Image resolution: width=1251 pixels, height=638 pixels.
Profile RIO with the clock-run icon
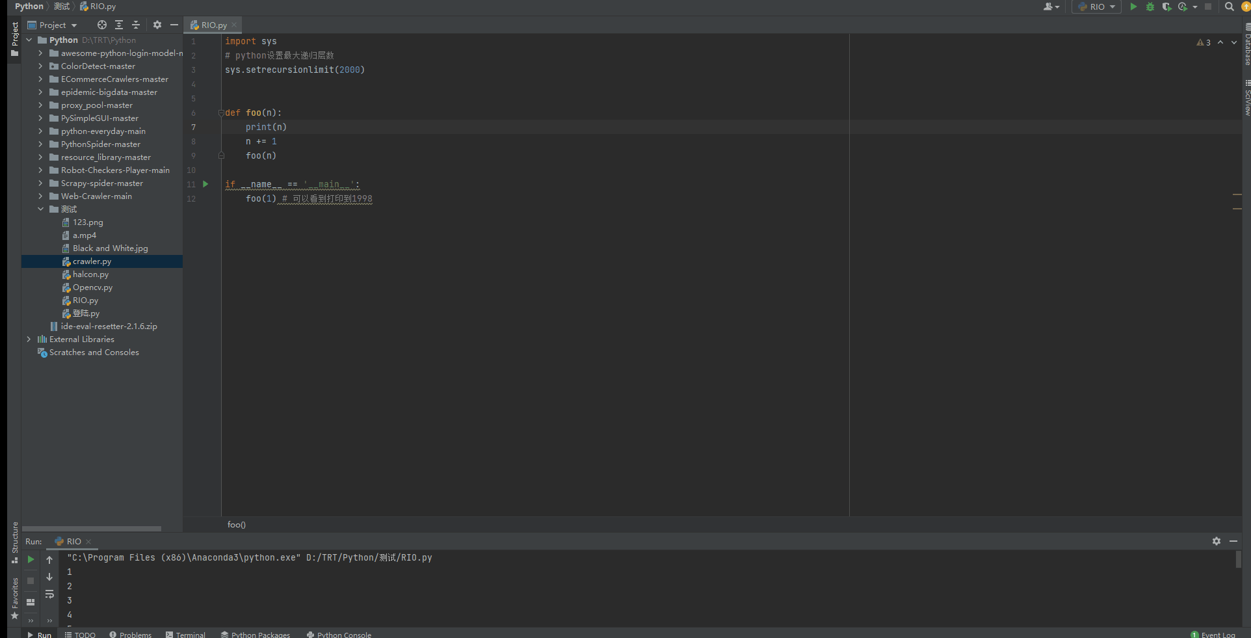pos(1183,7)
